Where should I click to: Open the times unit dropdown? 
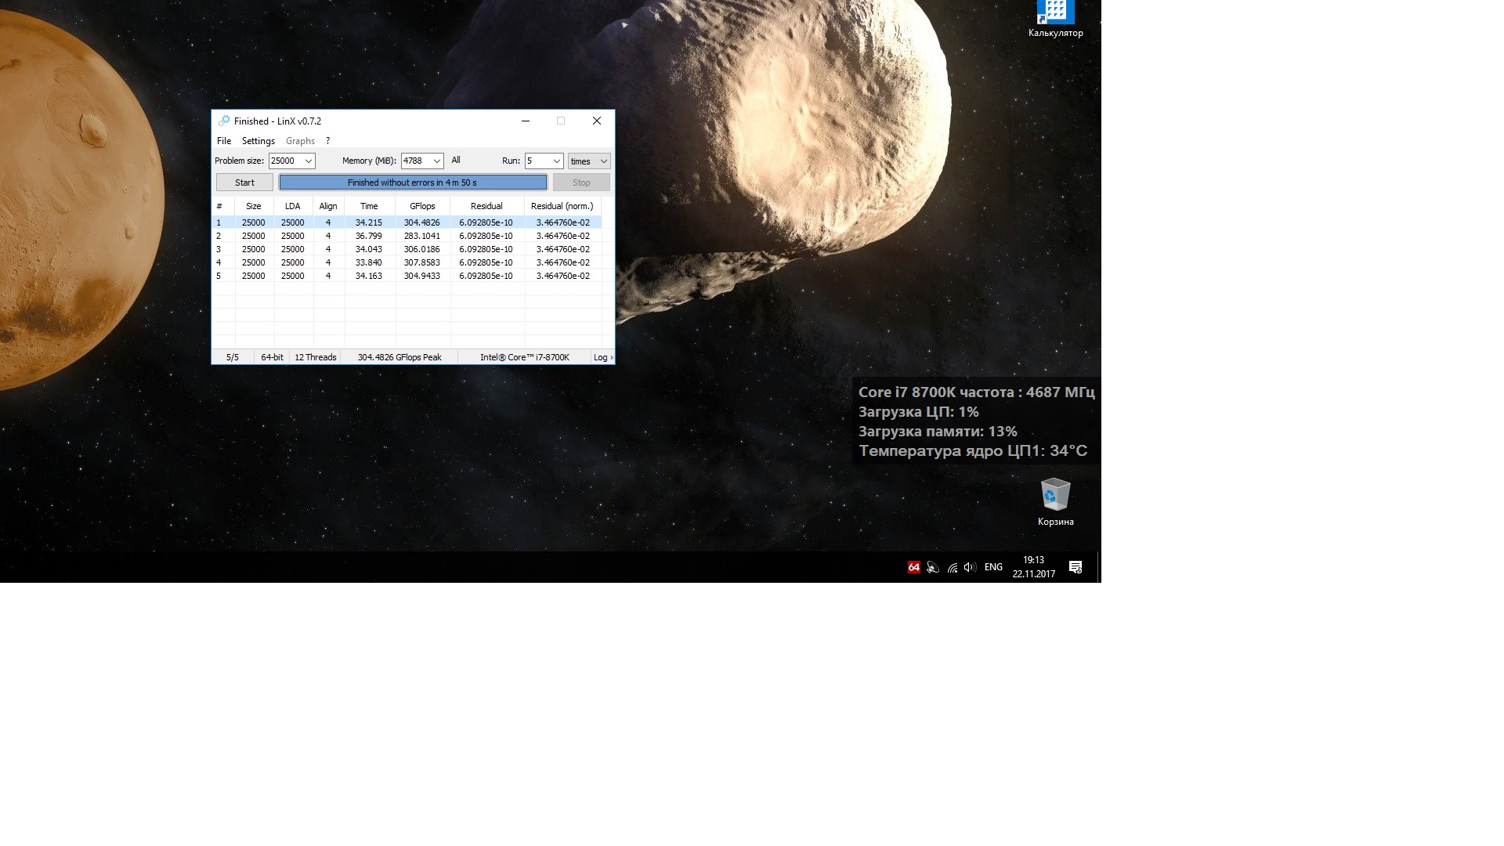coord(603,161)
